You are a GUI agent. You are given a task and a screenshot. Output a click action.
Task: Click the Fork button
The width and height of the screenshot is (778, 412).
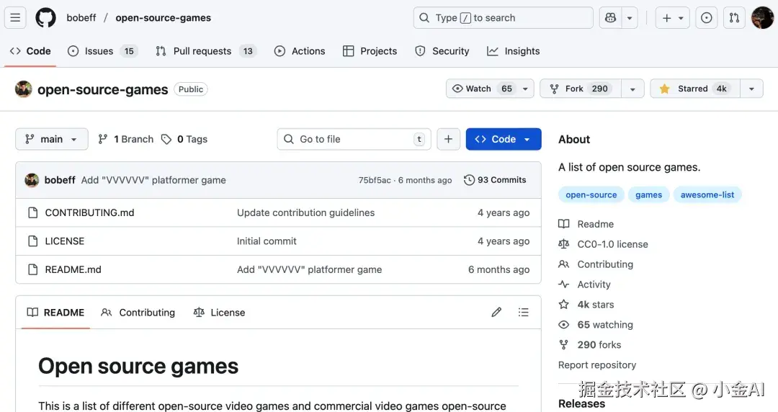tap(581, 89)
